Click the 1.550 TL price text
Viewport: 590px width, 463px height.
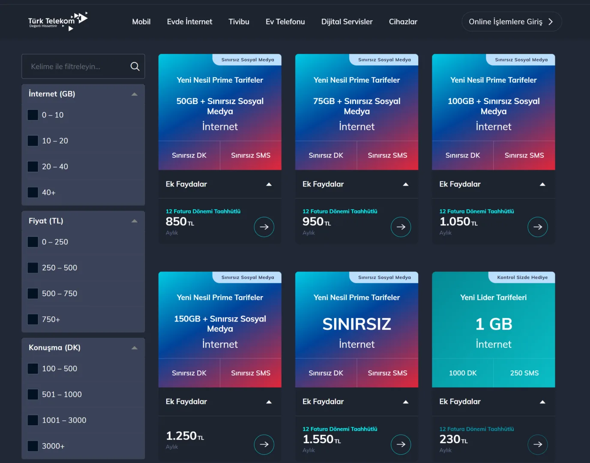tap(322, 439)
